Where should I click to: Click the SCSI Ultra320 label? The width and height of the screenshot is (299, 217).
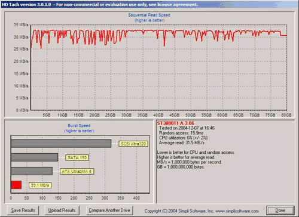(133, 144)
